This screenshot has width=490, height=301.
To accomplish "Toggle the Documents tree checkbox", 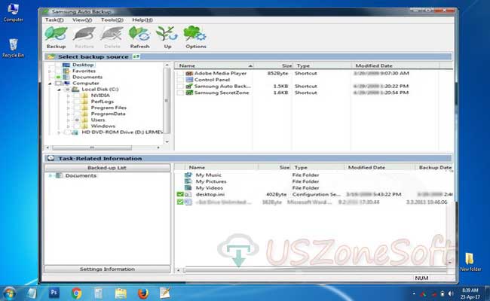I will (x=58, y=77).
